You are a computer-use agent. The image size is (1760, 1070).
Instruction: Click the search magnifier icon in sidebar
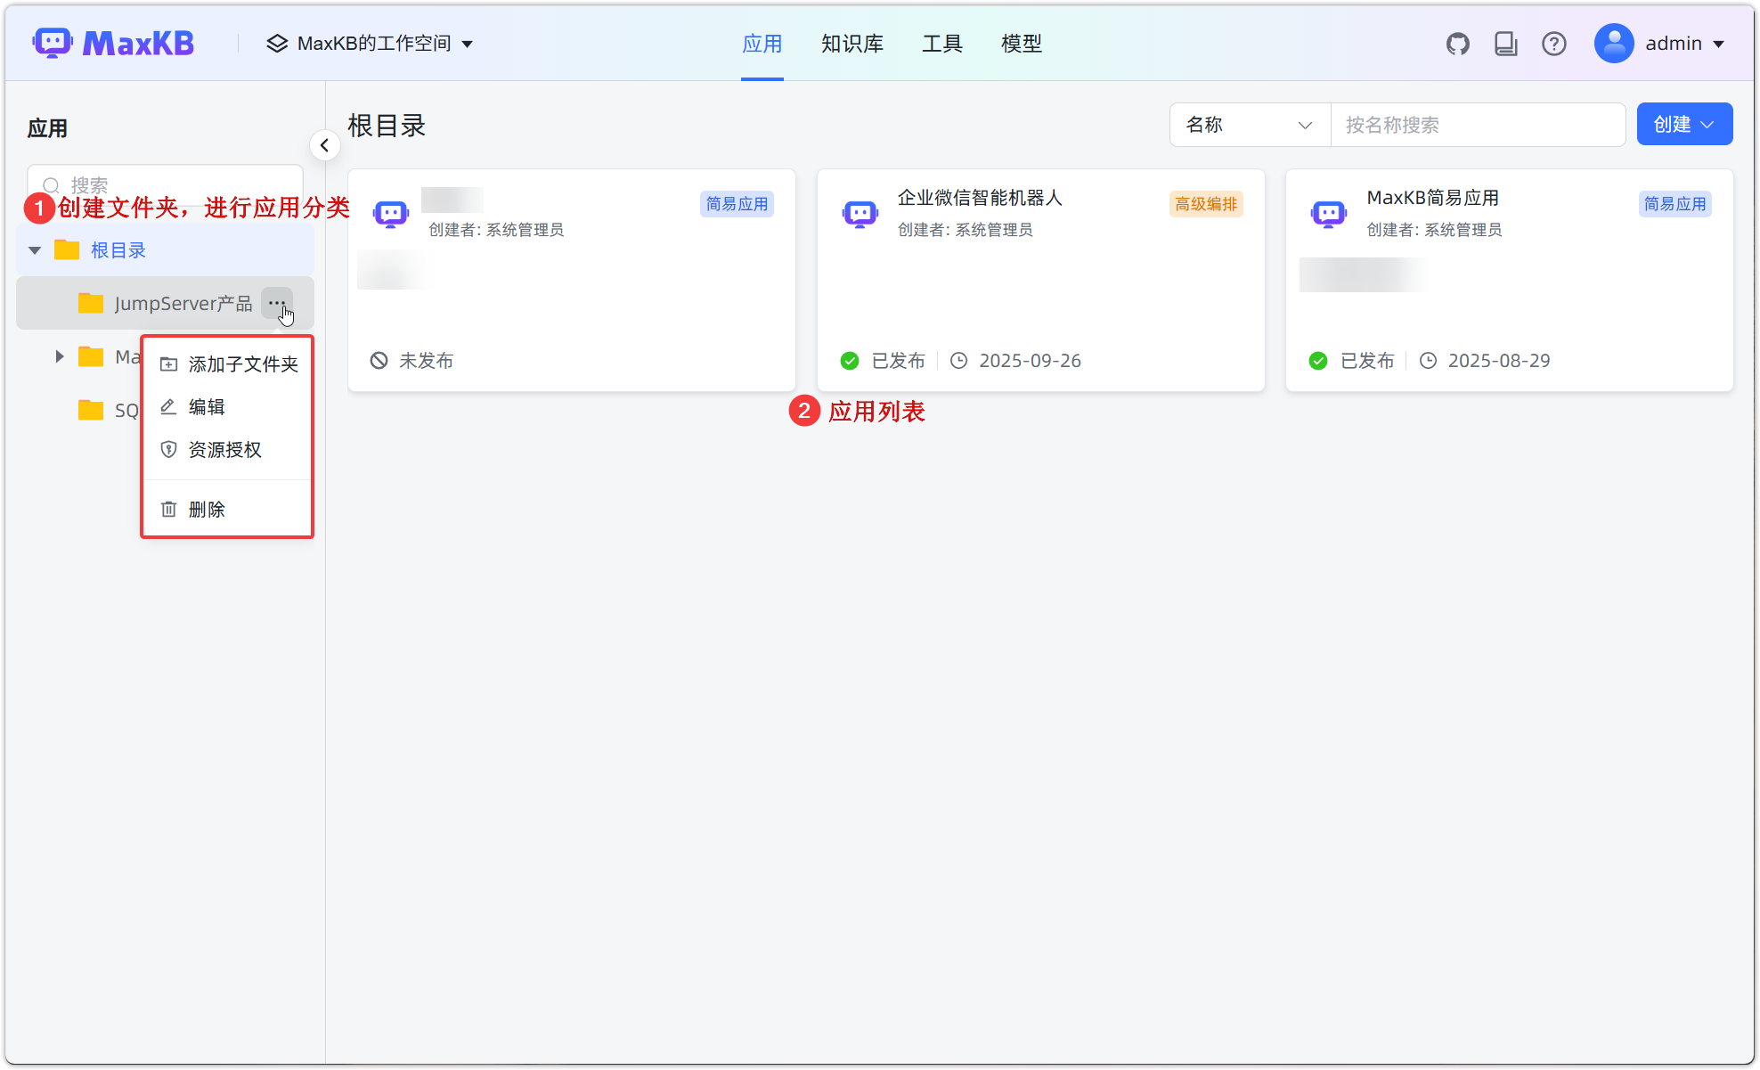coord(52,185)
